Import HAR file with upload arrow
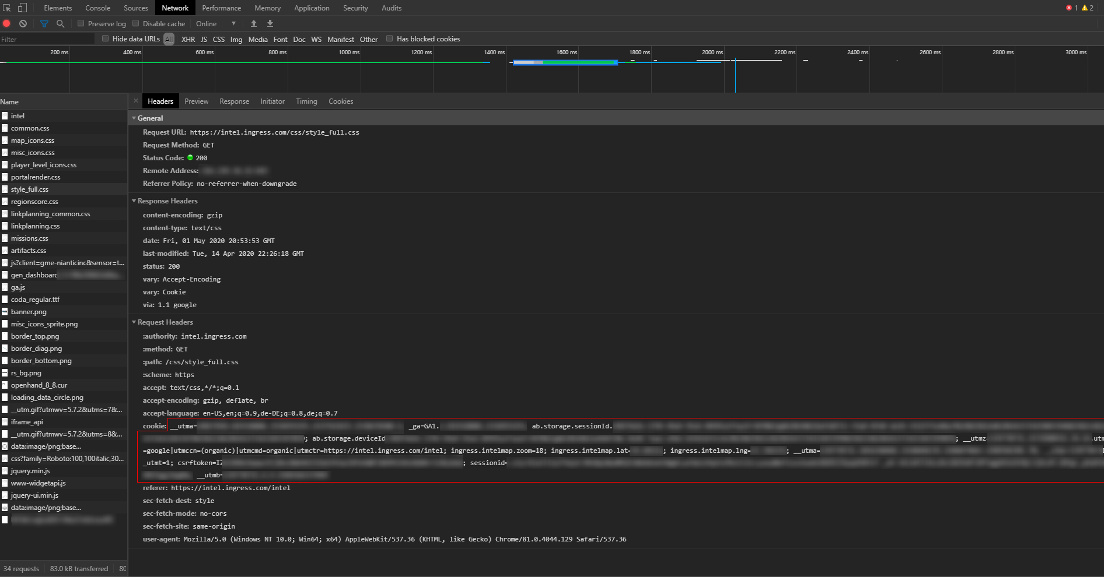 coord(254,23)
